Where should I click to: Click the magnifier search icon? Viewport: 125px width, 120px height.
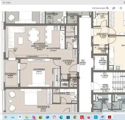107,8
